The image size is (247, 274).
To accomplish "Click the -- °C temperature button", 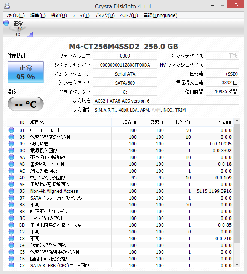I will coord(26,104).
